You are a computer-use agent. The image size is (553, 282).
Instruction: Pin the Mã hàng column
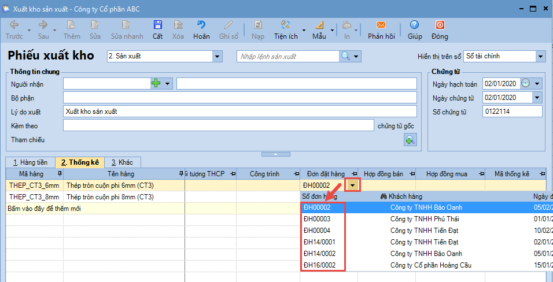[x=60, y=173]
